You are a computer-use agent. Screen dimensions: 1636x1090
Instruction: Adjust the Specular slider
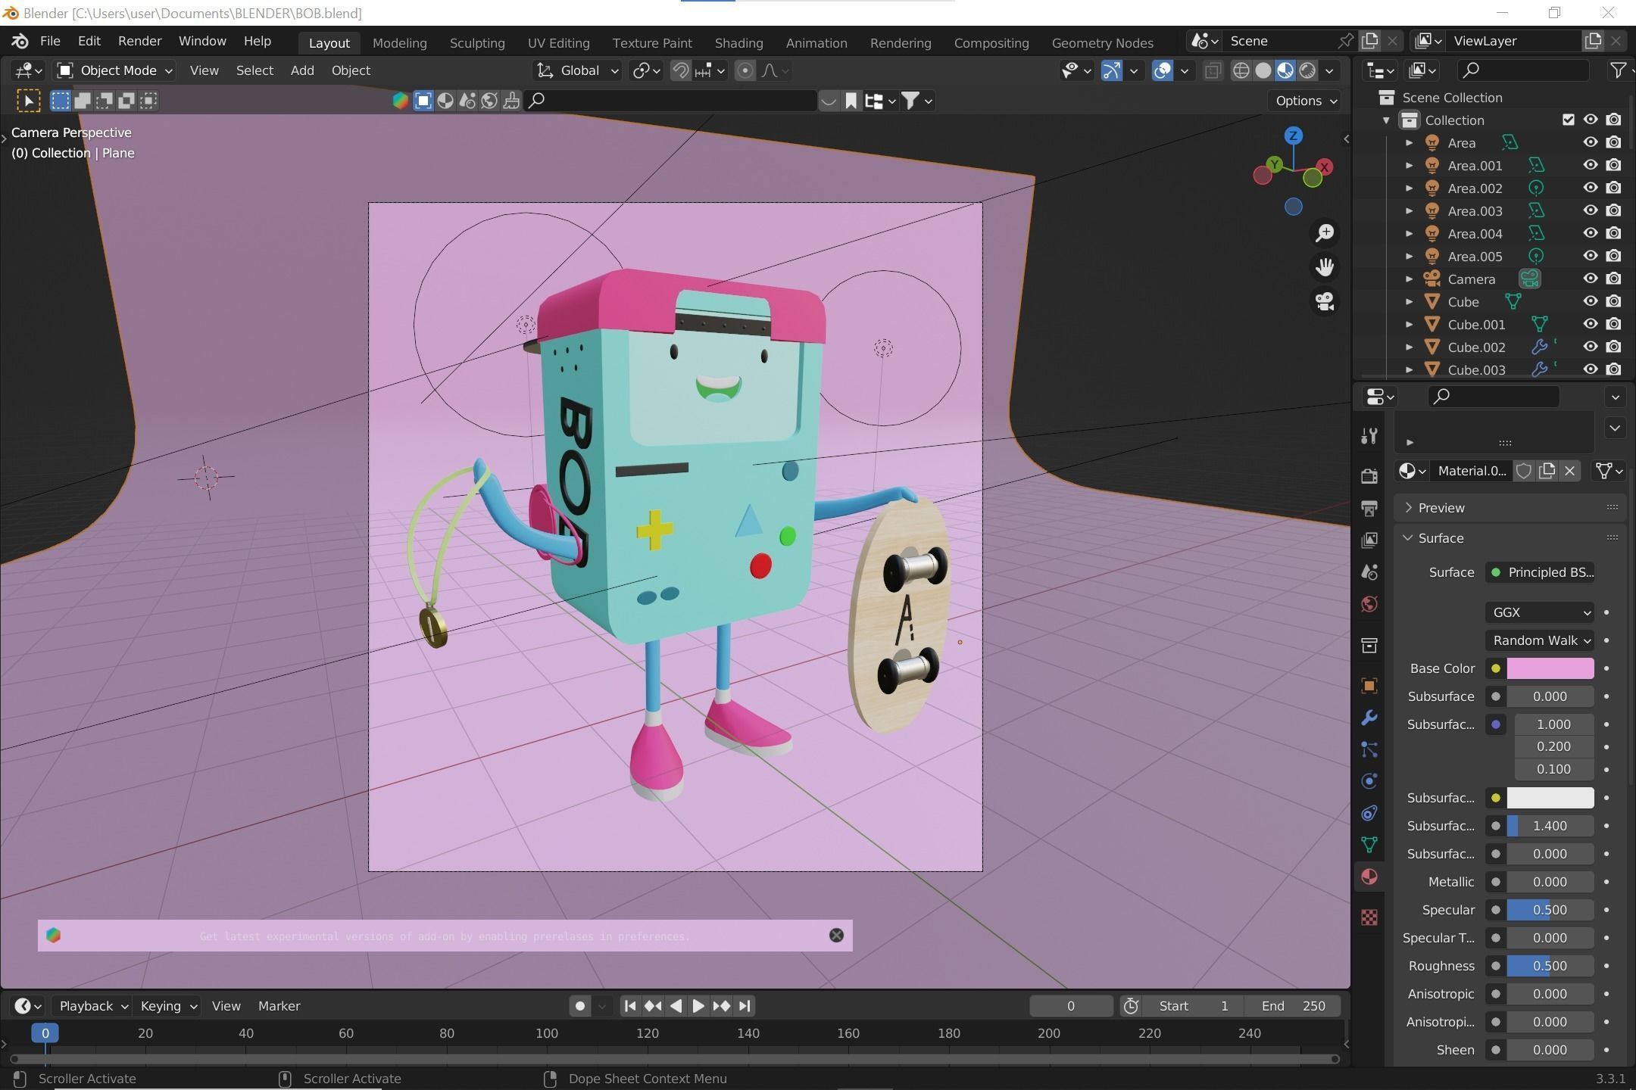pyautogui.click(x=1550, y=910)
